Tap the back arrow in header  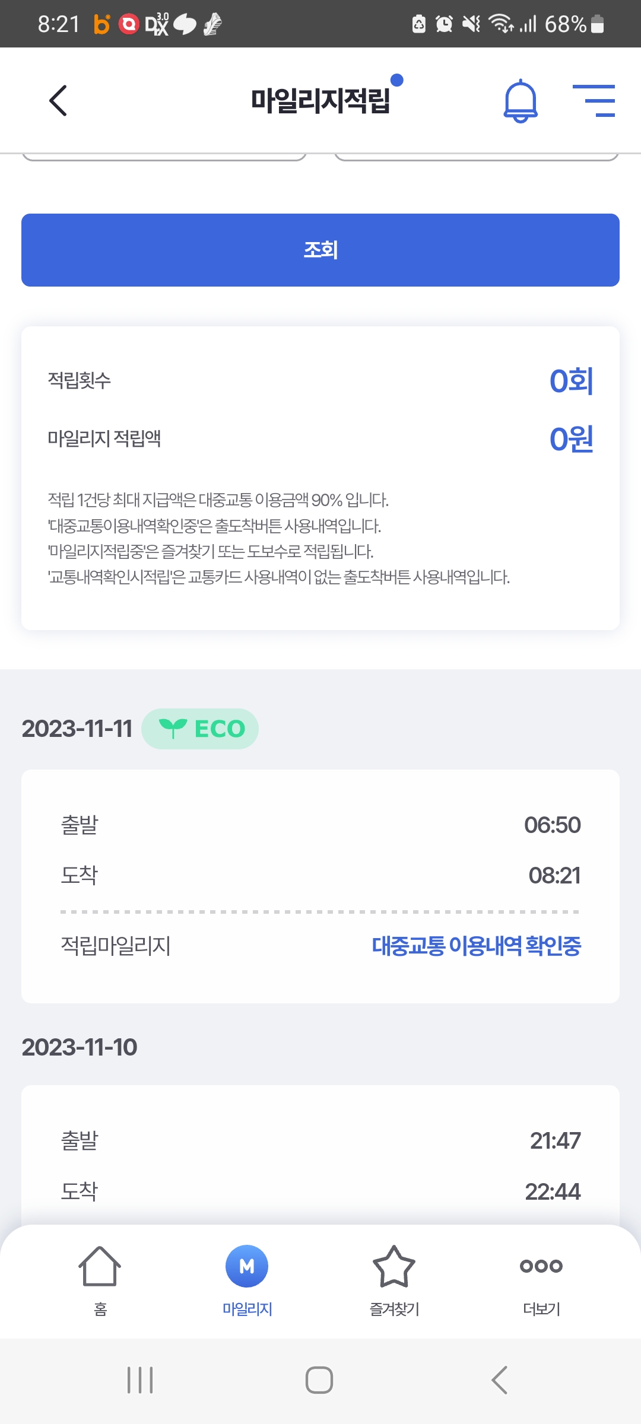tap(58, 100)
